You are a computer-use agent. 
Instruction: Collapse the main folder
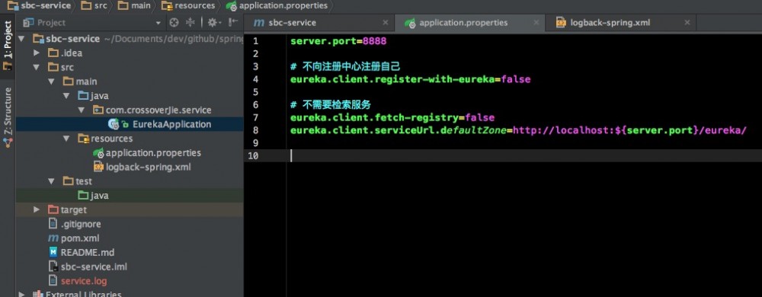click(x=52, y=81)
